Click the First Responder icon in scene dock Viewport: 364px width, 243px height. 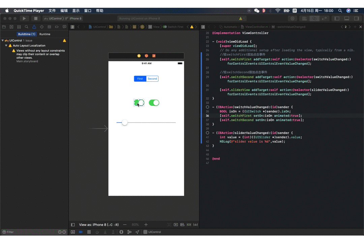click(x=147, y=56)
